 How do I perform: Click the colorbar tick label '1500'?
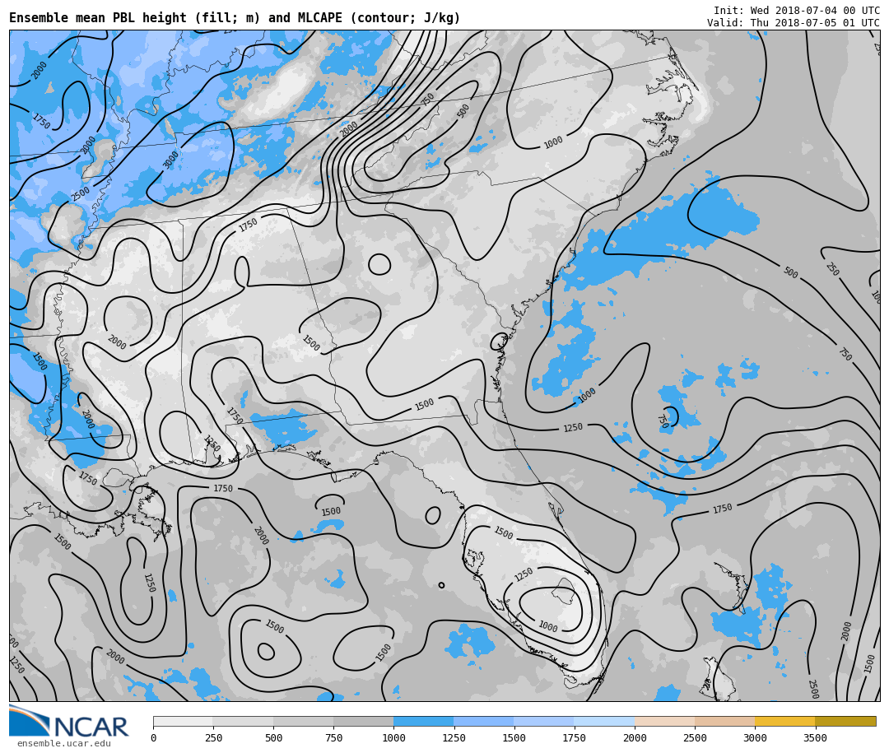(x=514, y=737)
